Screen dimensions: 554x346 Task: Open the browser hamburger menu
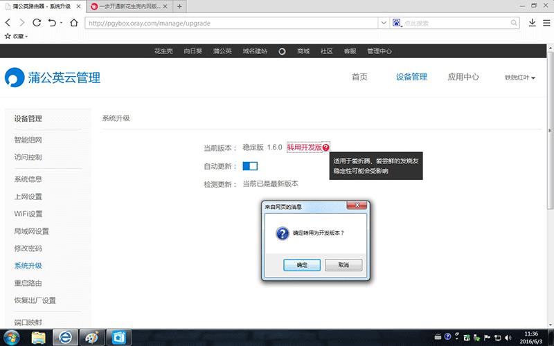pos(546,23)
